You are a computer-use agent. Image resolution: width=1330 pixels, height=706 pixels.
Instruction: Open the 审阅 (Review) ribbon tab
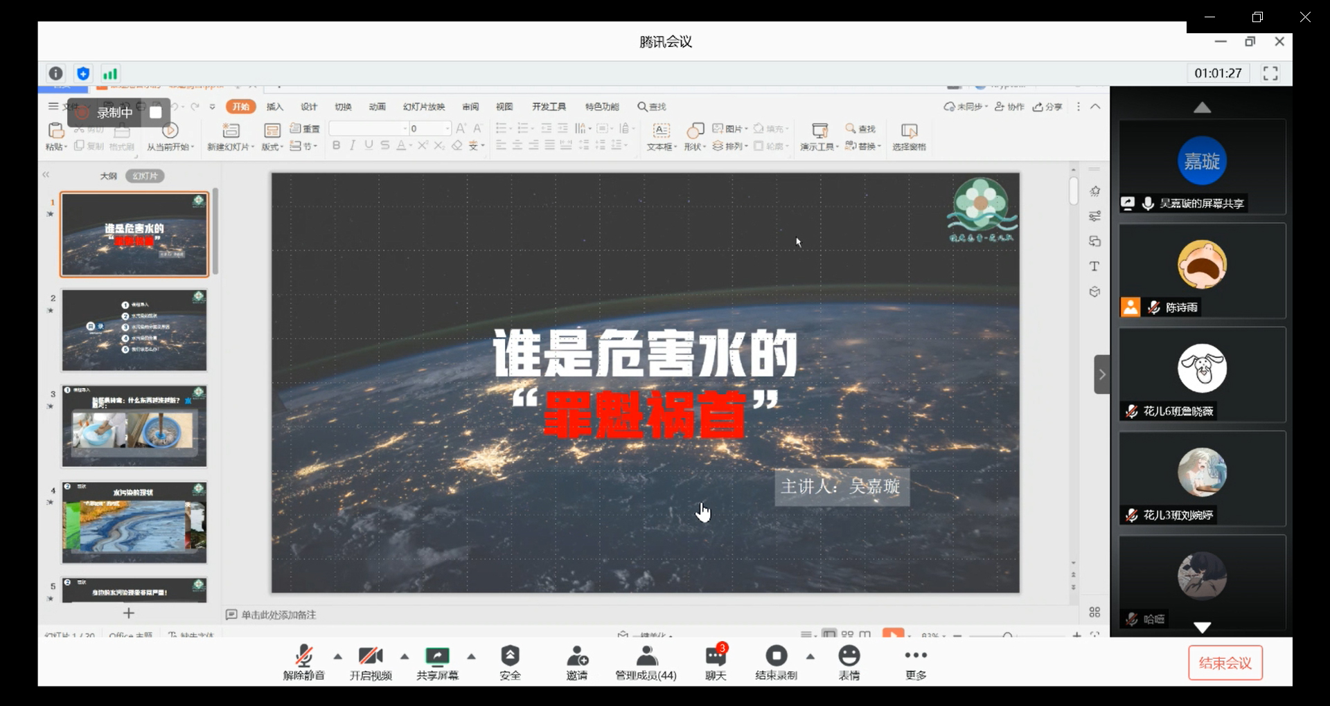point(470,107)
